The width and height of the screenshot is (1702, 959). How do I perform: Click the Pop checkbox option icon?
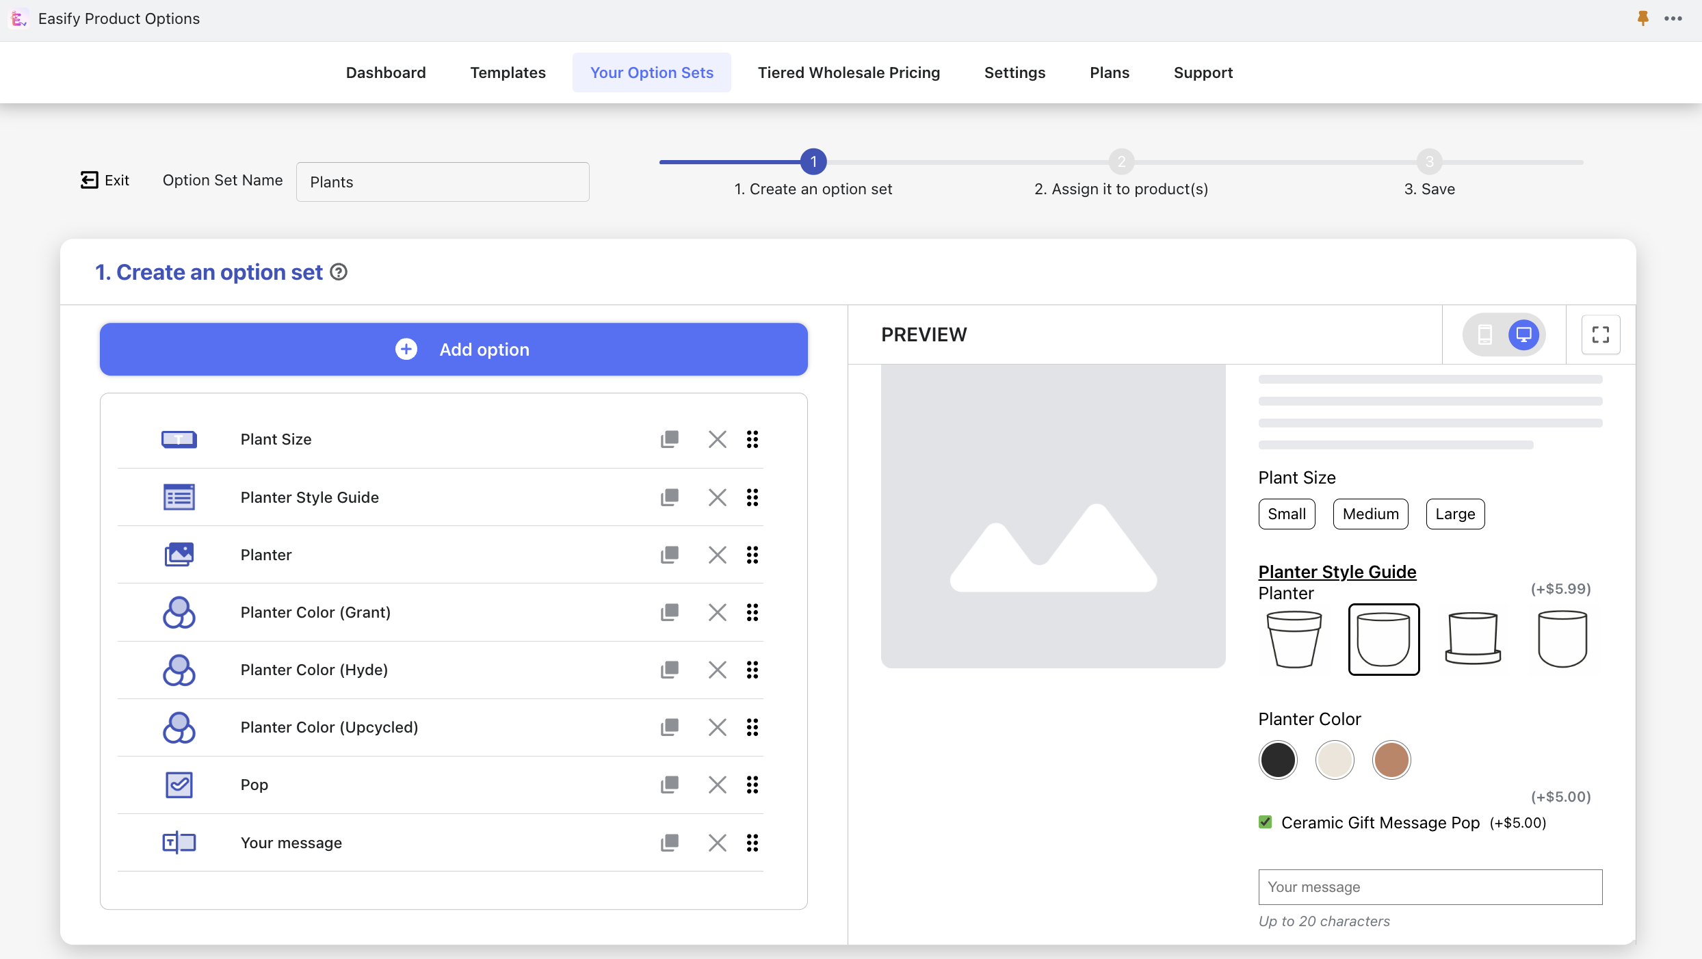[x=179, y=785]
